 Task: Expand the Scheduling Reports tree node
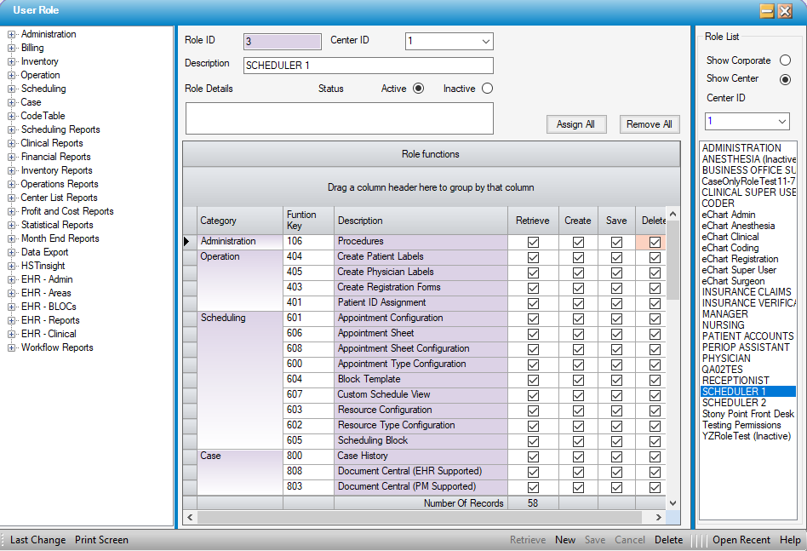pos(12,130)
